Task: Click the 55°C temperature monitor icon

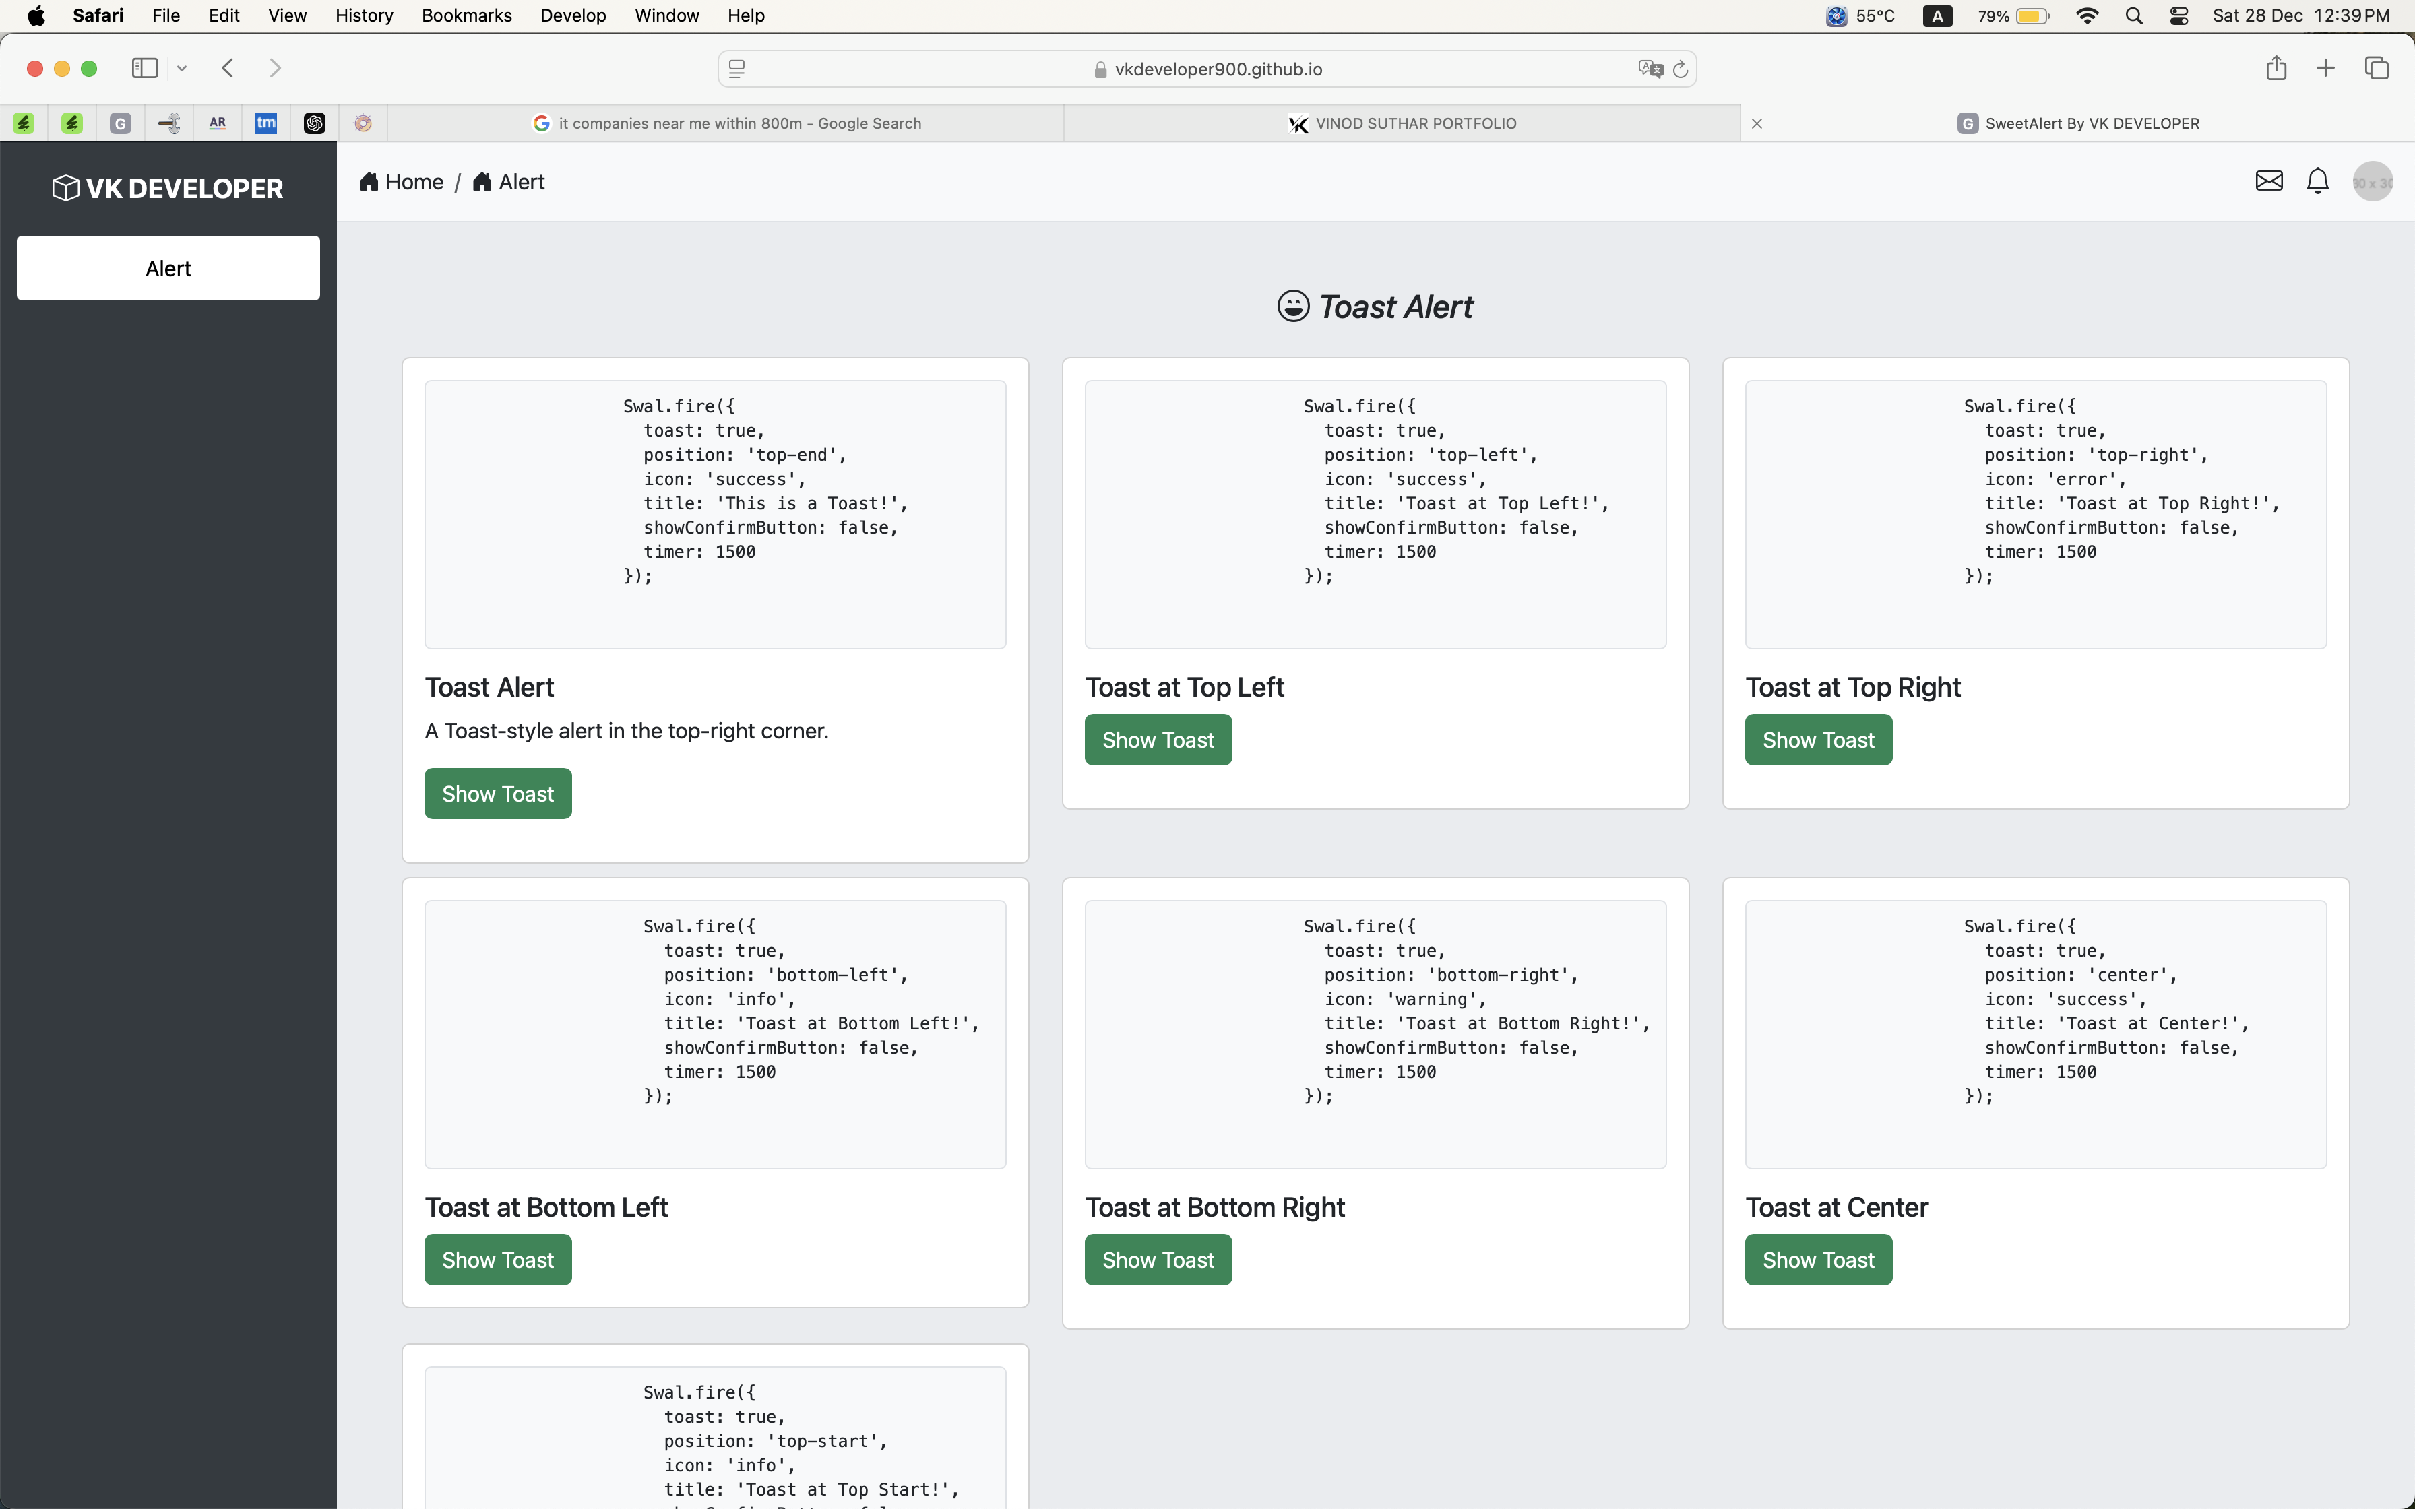Action: click(x=1860, y=15)
